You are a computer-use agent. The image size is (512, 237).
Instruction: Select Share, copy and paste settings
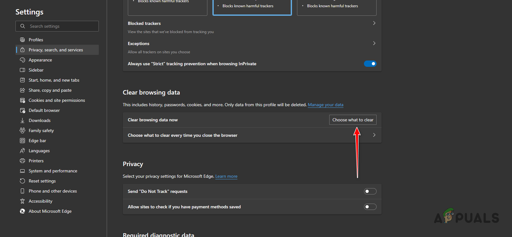[x=57, y=90]
